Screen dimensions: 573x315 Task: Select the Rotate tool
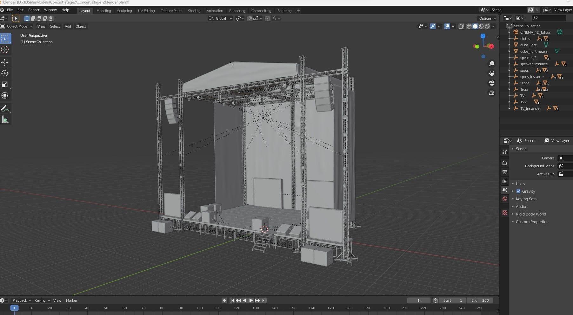click(x=5, y=73)
